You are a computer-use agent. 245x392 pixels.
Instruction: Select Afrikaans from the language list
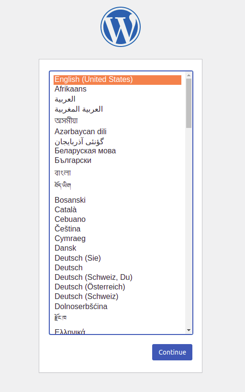click(x=117, y=89)
